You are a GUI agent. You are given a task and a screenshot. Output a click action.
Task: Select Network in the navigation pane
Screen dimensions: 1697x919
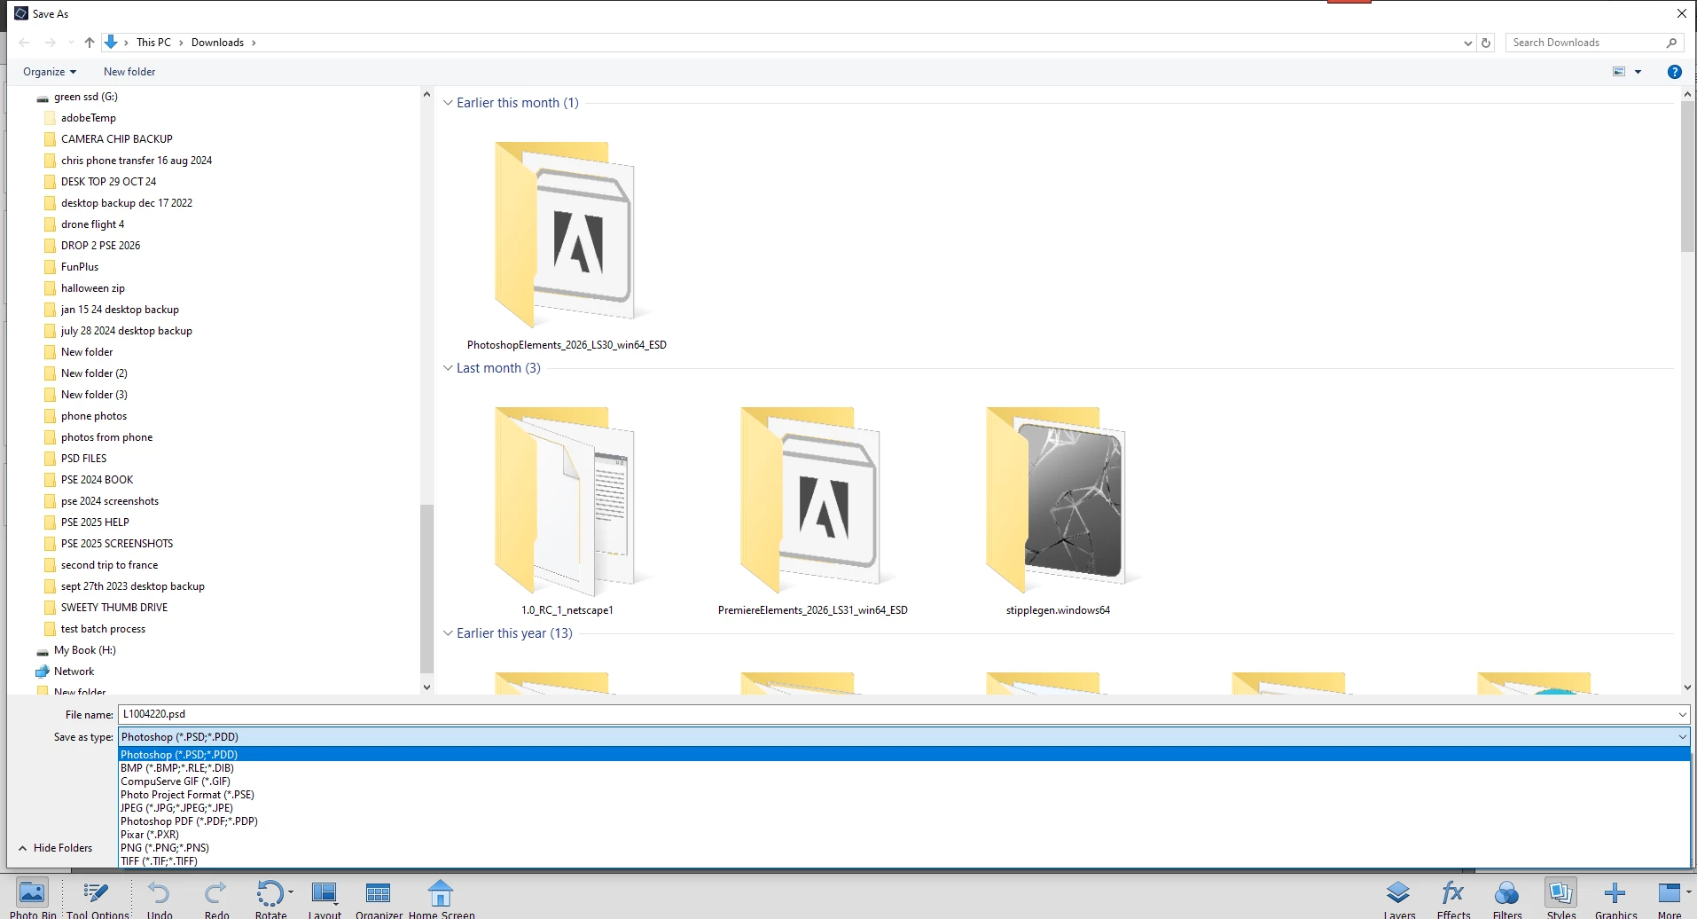[74, 672]
